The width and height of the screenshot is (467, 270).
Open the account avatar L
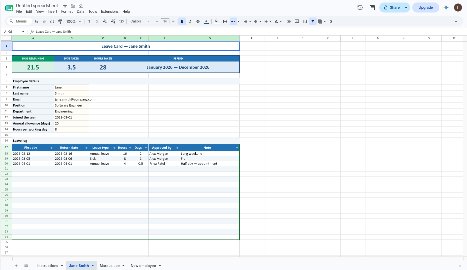tap(458, 7)
